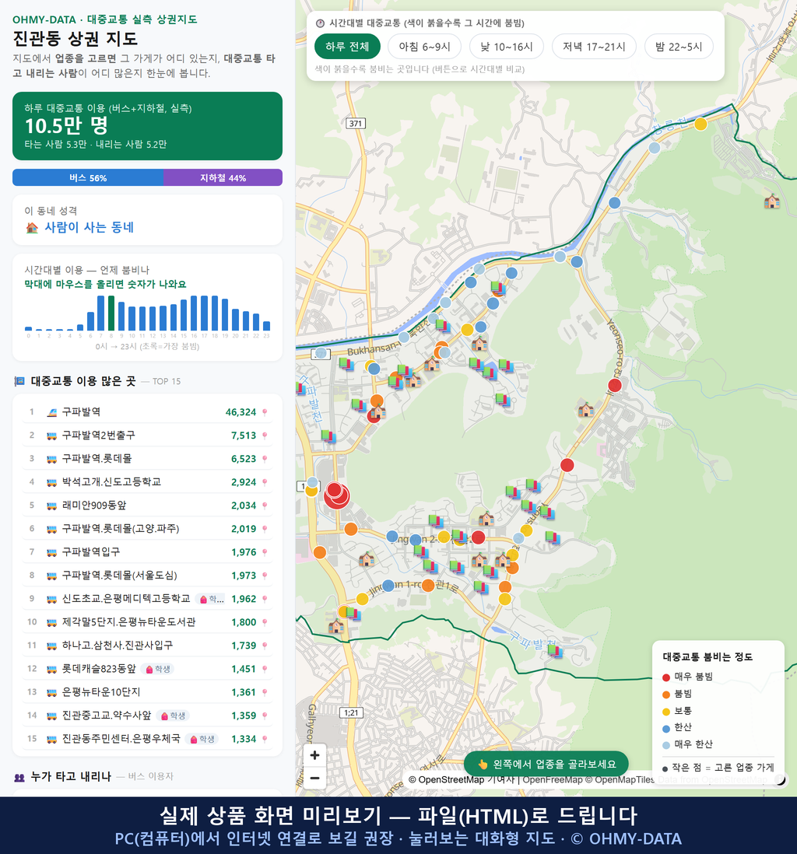
Task: Switch to the 아침 6~9시 filter
Action: (425, 47)
